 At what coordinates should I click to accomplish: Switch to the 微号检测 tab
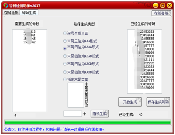[11, 13]
